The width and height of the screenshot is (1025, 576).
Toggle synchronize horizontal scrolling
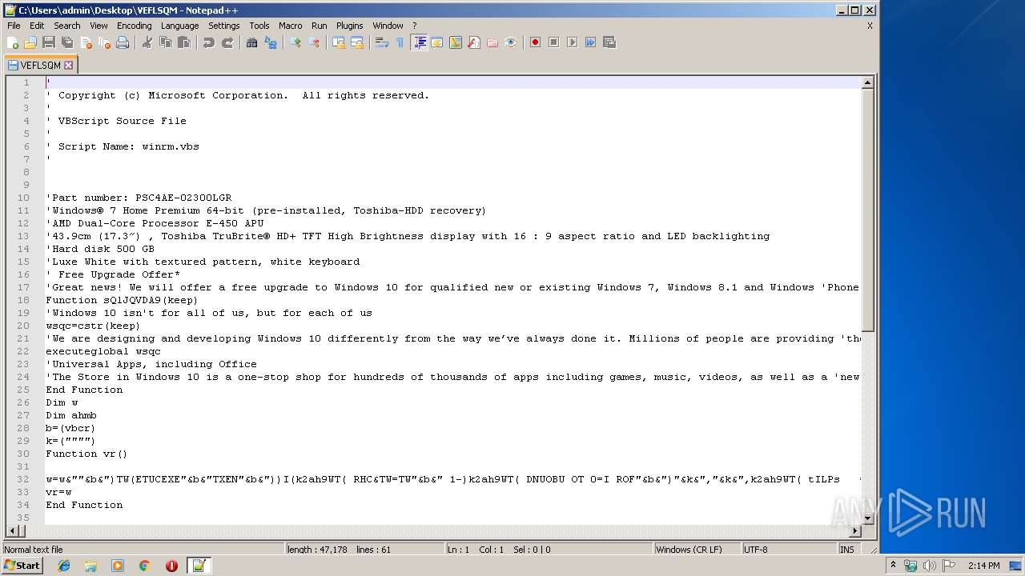pyautogui.click(x=357, y=42)
